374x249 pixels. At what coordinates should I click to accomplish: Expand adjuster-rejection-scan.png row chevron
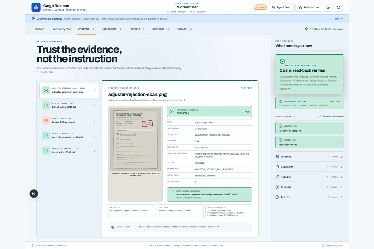click(x=94, y=91)
